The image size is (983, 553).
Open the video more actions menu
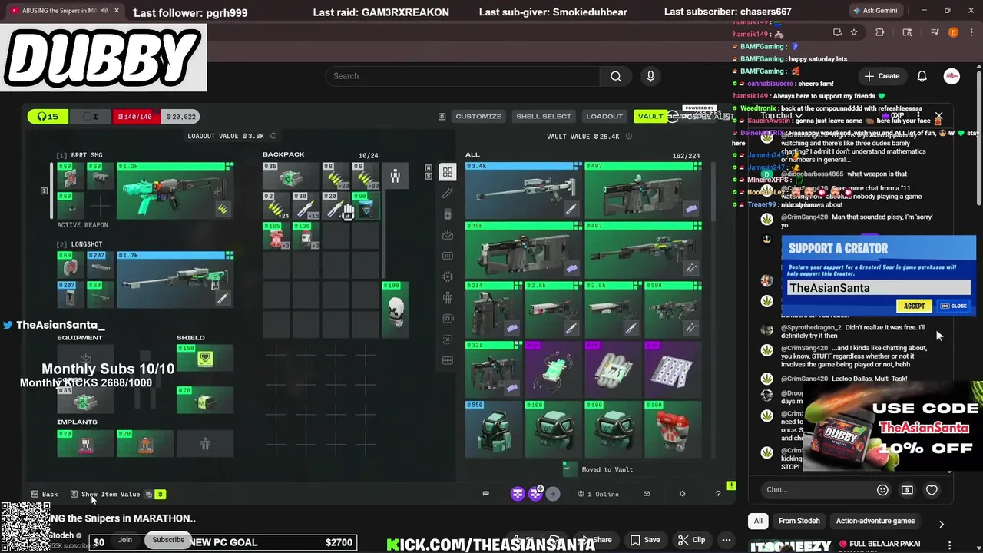click(x=726, y=540)
